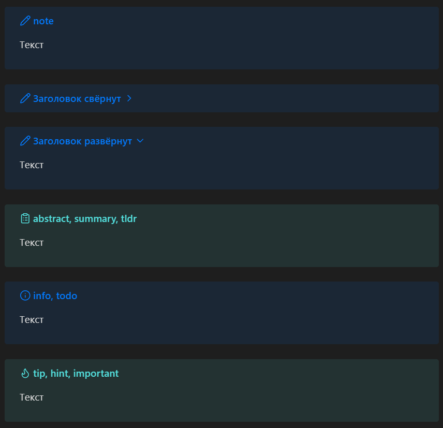443x428 pixels.
Task: Click 'tip, hint, important' callout title
Action: click(76, 373)
